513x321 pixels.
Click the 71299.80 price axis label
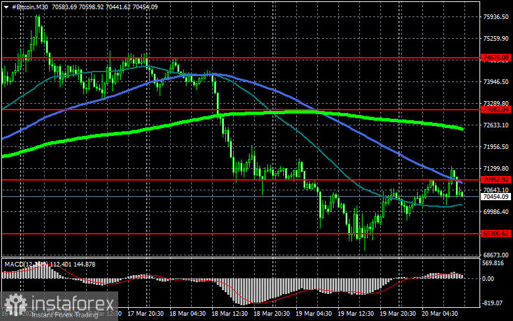click(x=496, y=168)
